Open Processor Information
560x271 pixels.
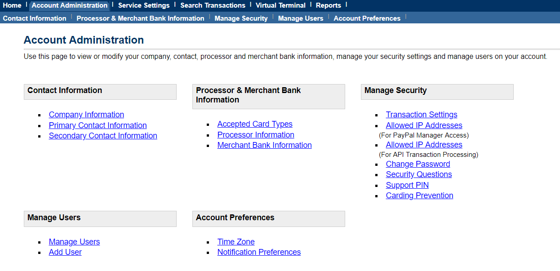tap(255, 134)
